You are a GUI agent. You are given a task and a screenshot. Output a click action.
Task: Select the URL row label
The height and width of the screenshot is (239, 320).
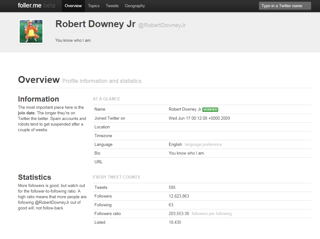pos(98,162)
